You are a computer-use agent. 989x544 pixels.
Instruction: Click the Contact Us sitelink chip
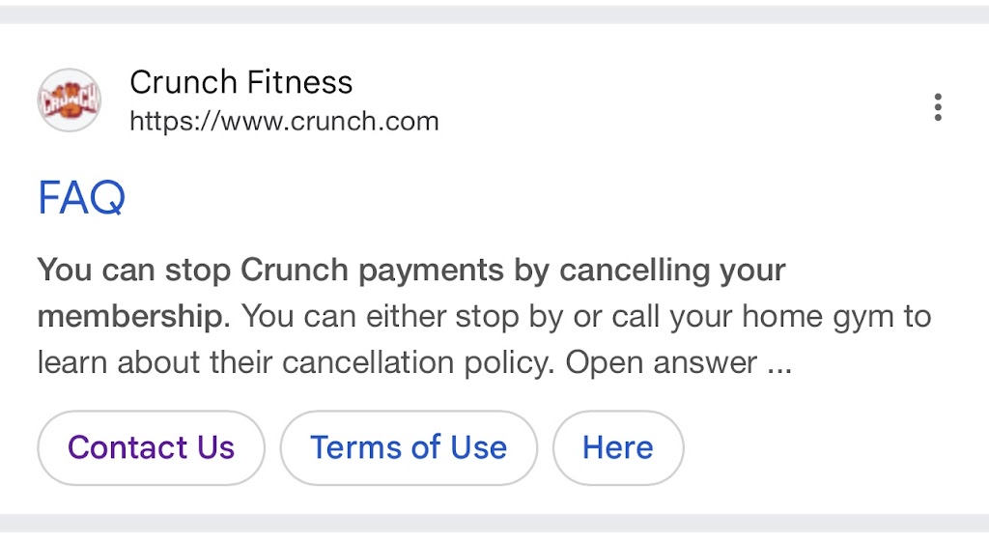pos(151,447)
